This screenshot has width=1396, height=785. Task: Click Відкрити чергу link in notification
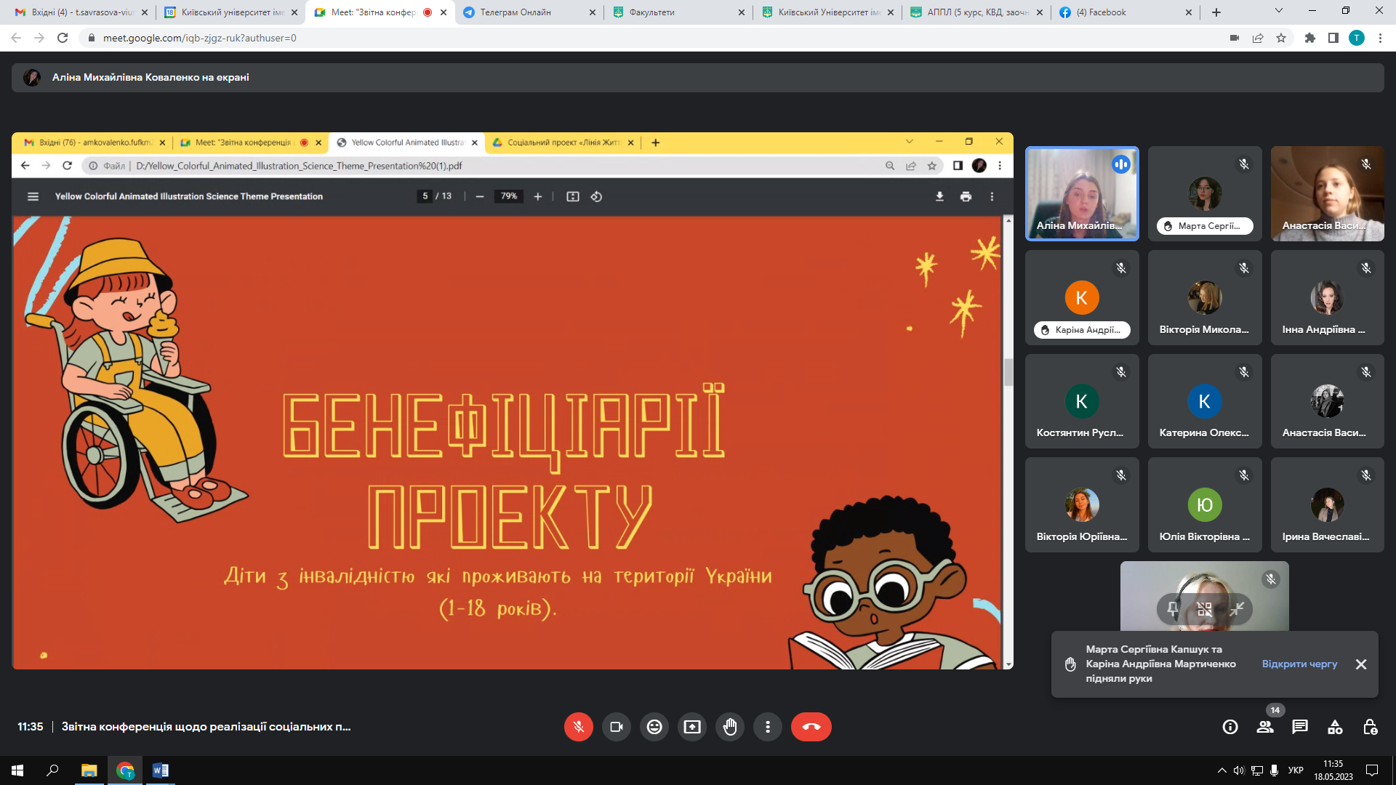pos(1299,664)
